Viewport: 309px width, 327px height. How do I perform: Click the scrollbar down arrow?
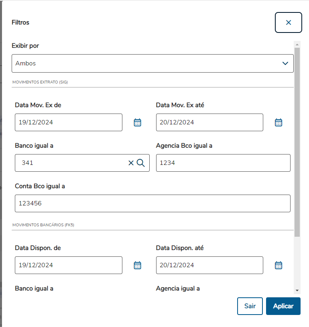(x=297, y=290)
